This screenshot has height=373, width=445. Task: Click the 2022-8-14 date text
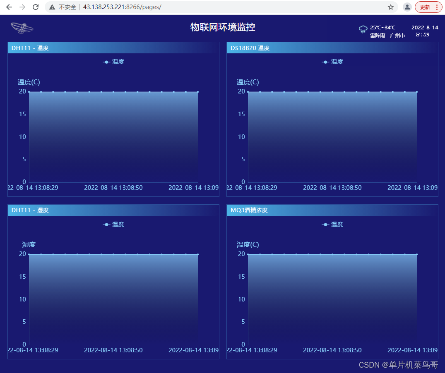425,27
